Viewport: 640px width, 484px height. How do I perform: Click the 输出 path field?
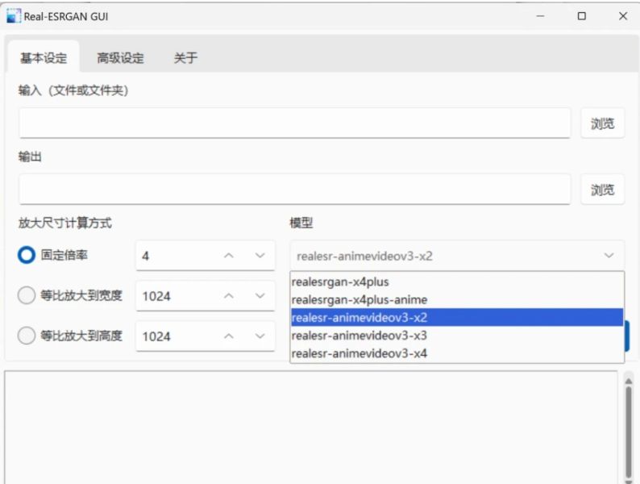click(295, 189)
